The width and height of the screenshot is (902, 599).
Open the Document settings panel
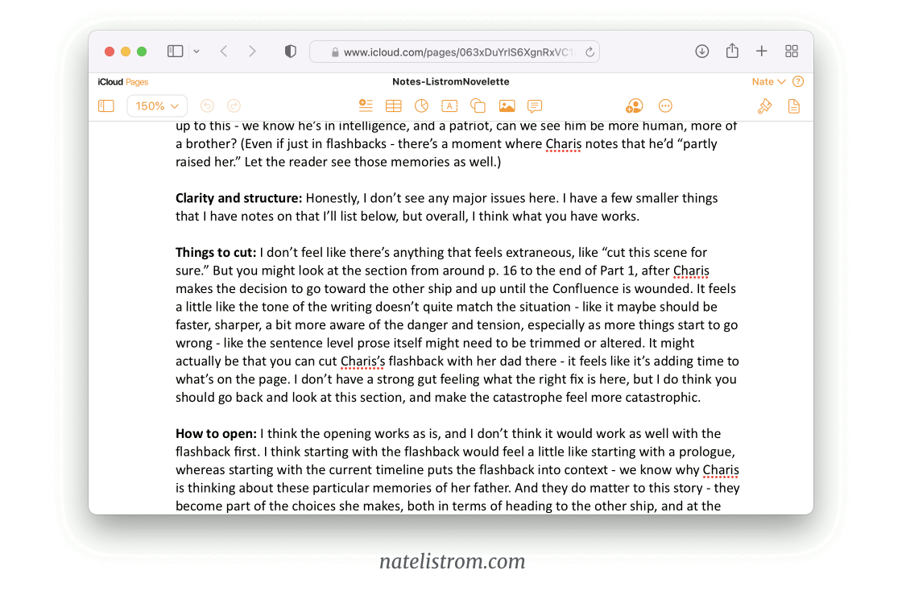pos(794,105)
